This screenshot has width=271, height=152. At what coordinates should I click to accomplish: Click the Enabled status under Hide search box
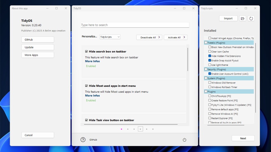[91, 66]
